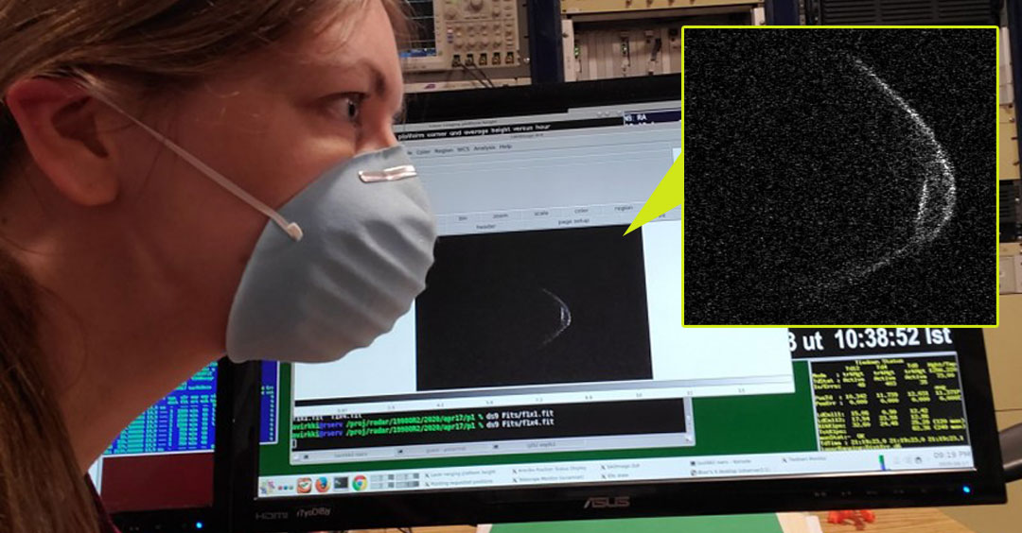Click the terminal window's vertical scrollbar
Viewport: 1022px width, 533px height.
coord(688,419)
